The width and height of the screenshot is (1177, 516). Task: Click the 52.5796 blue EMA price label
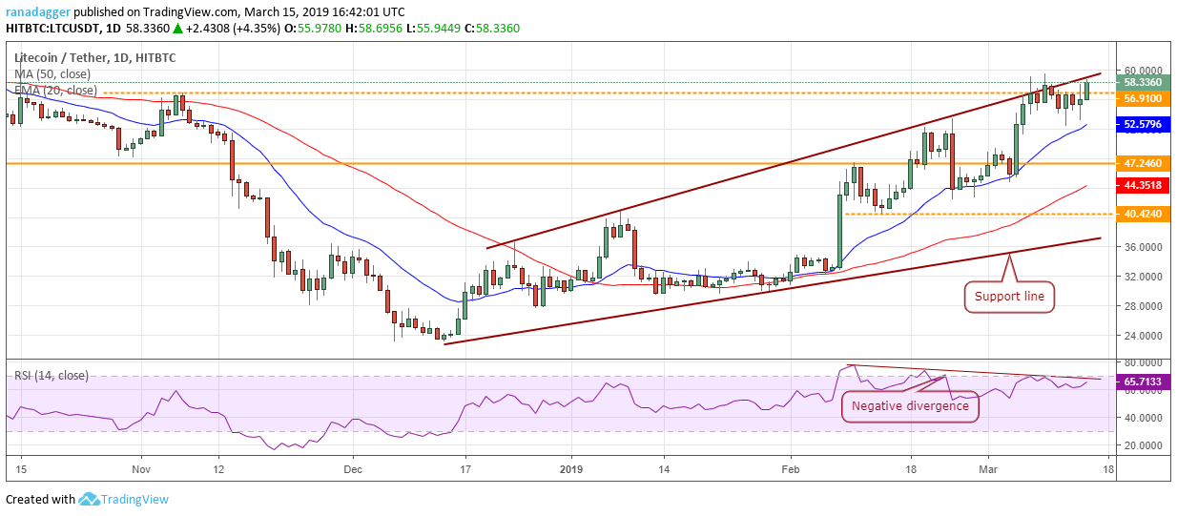pos(1144,124)
